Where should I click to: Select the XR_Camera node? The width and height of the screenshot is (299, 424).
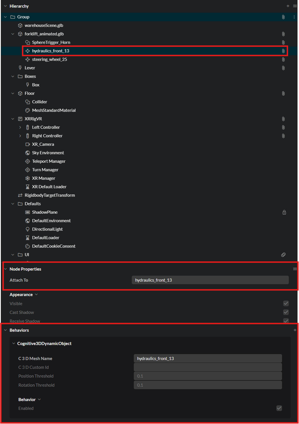[x=43, y=144]
